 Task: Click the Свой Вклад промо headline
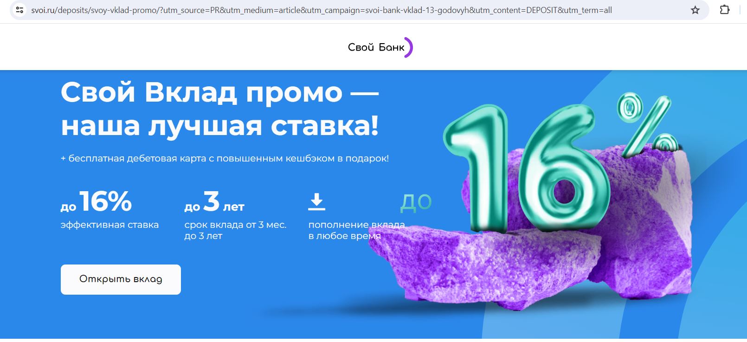click(220, 109)
